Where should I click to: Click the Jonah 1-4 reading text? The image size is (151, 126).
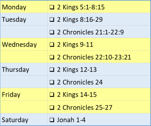[x=71, y=120]
